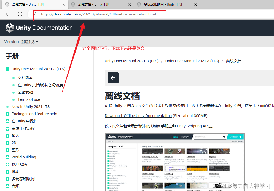This screenshot has width=274, height=191.
Task: Expand the 图形 node
Action: (x=7, y=150)
